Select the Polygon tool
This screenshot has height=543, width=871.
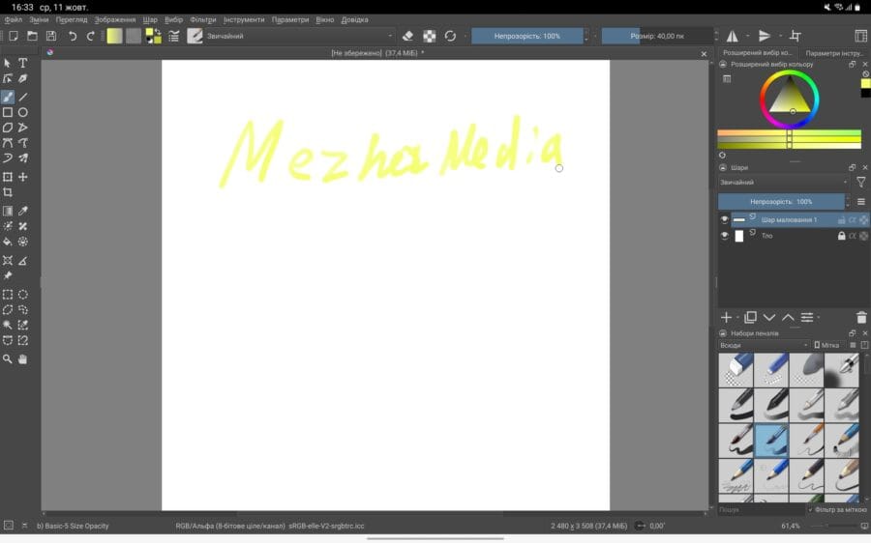coord(7,128)
